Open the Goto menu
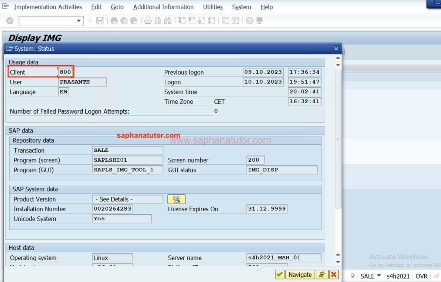Image resolution: width=441 pixels, height=282 pixels. pyautogui.click(x=117, y=7)
